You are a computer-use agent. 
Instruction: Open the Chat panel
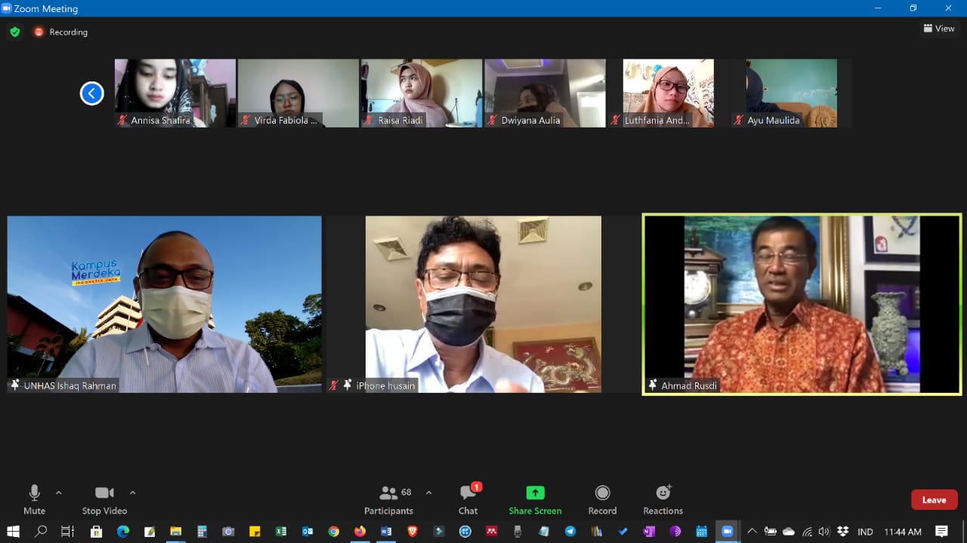click(468, 499)
